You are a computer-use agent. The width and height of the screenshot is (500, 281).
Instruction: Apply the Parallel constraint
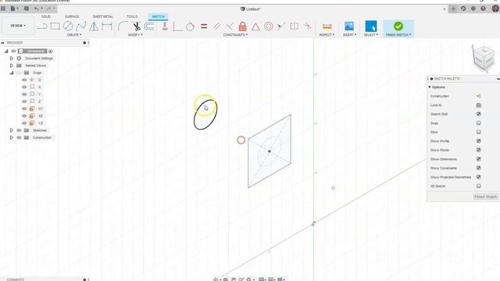coord(217,26)
